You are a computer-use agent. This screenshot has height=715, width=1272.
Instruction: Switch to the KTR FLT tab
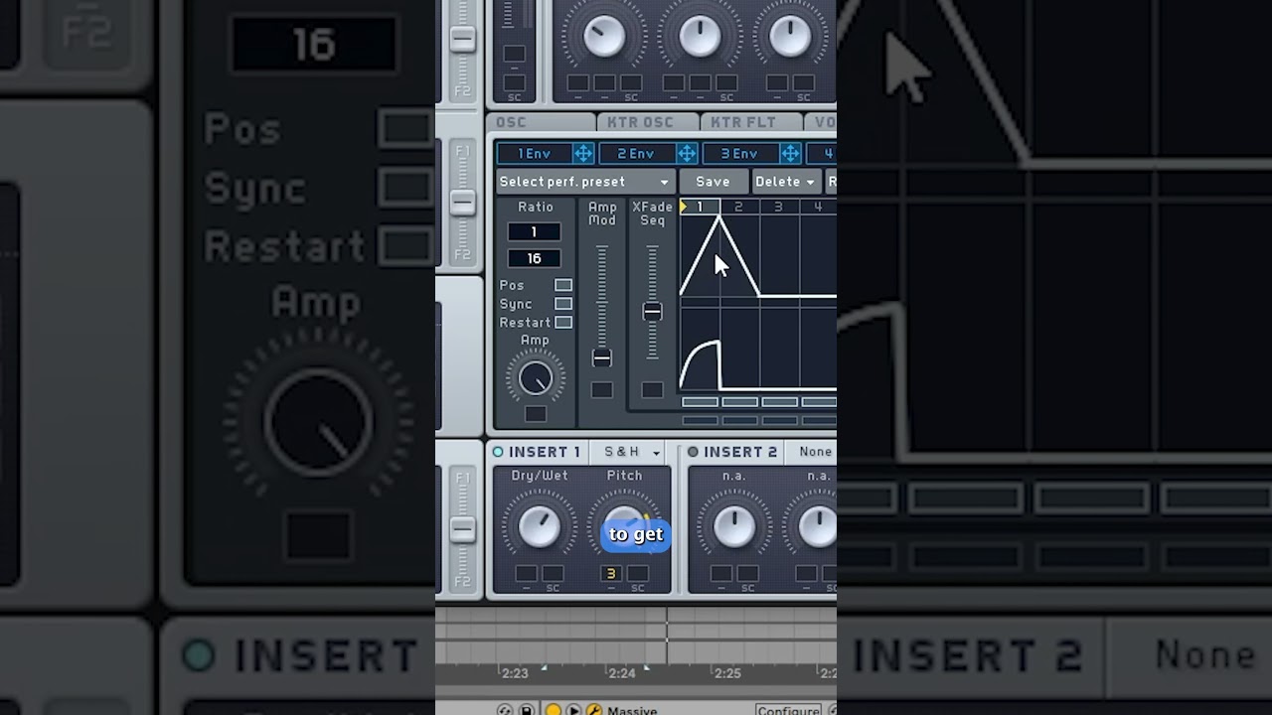click(751, 122)
